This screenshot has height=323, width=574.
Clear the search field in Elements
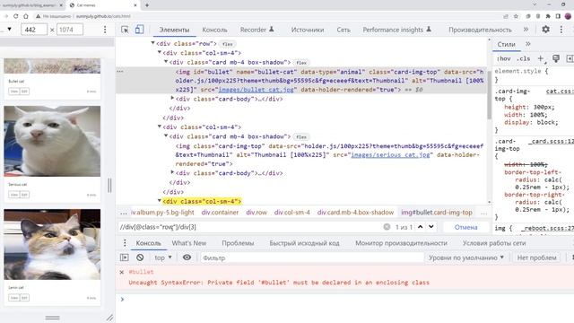(x=387, y=227)
